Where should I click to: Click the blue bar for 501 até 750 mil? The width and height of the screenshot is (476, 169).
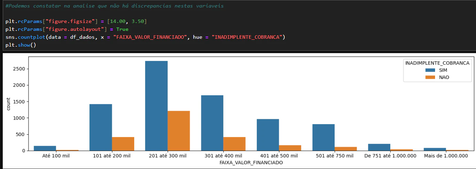pyautogui.click(x=324, y=137)
